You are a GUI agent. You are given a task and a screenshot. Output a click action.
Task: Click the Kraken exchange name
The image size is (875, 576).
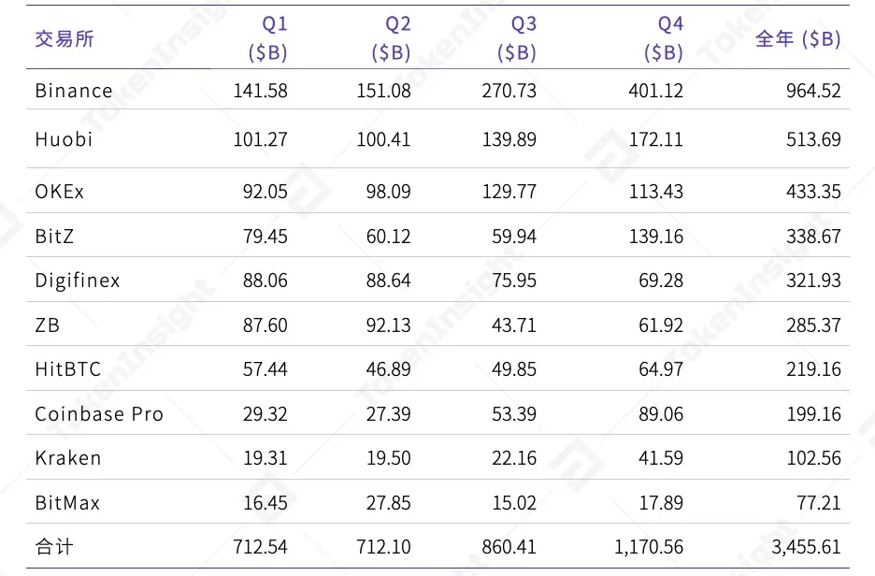click(67, 458)
